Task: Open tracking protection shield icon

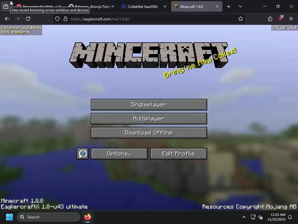Action: click(57, 19)
